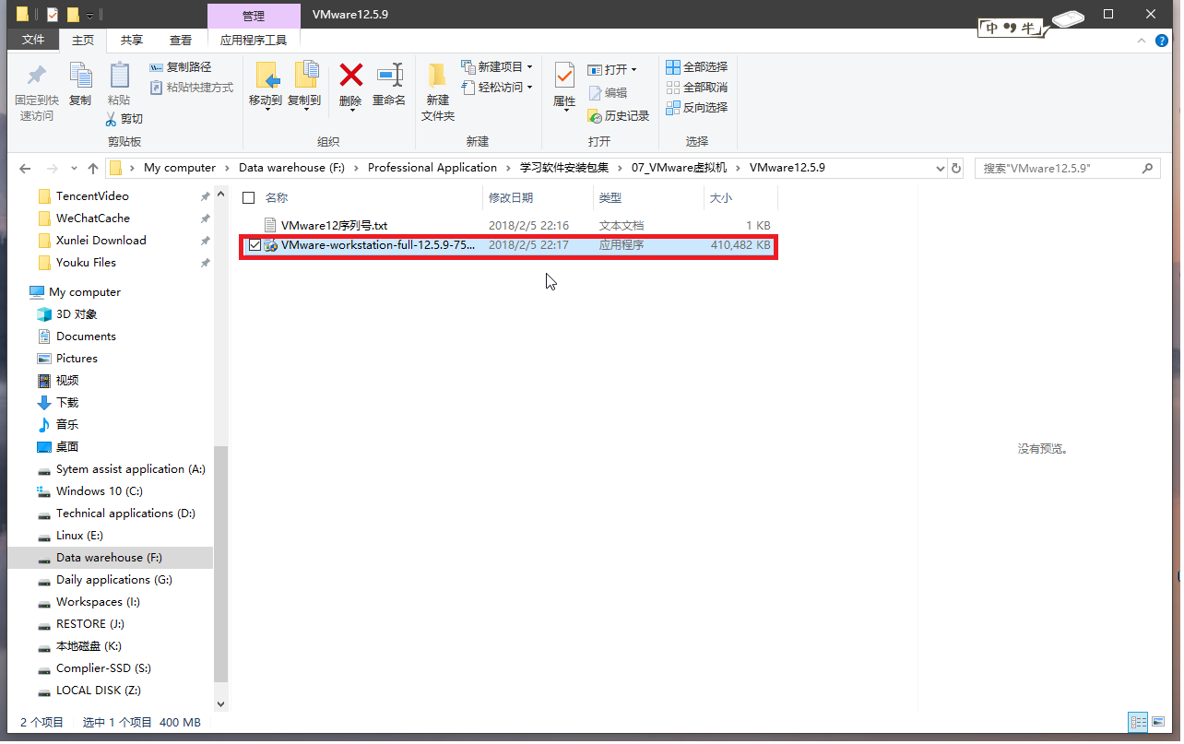
Task: Select WeChatCache folder in sidebar
Action: pyautogui.click(x=92, y=218)
